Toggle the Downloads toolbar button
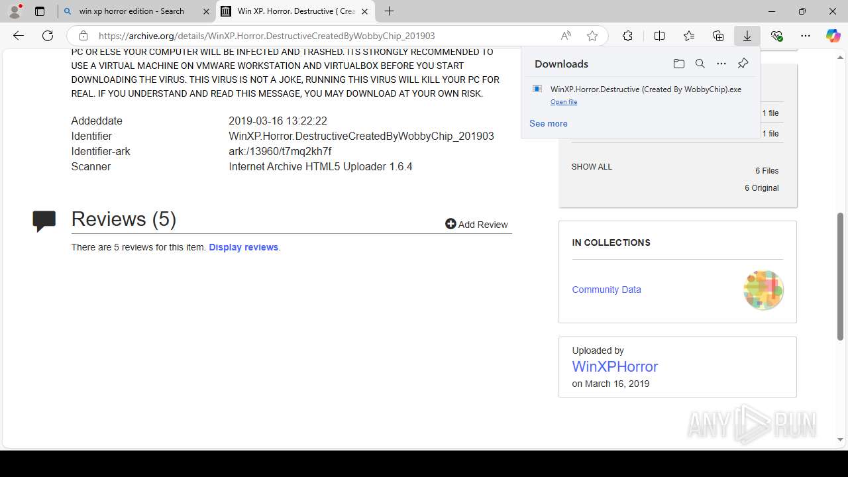 (x=747, y=36)
